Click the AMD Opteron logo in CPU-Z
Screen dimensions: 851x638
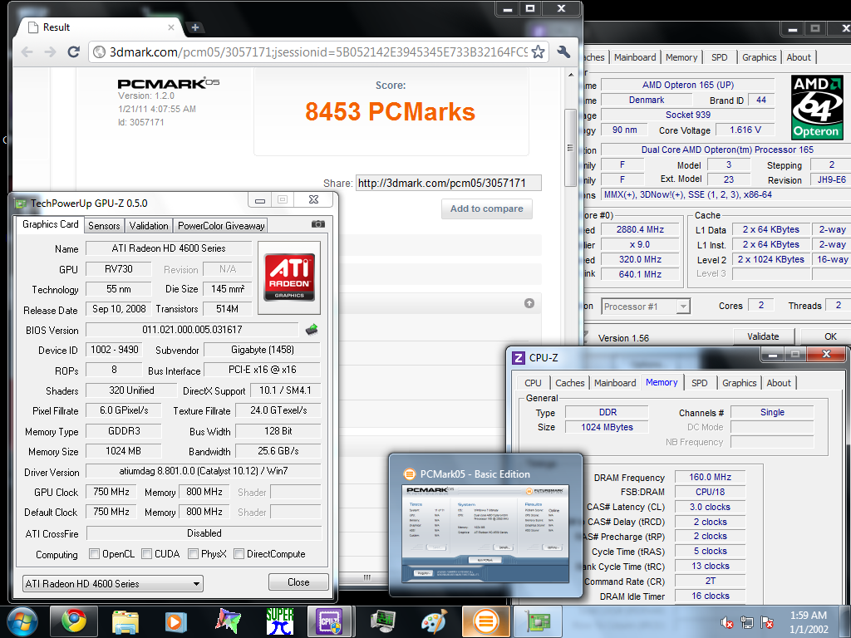click(816, 107)
